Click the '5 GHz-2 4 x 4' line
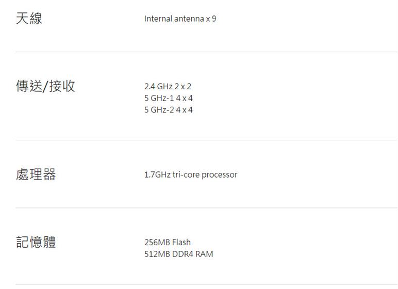Image resolution: width=398 pixels, height=289 pixels. tap(169, 109)
